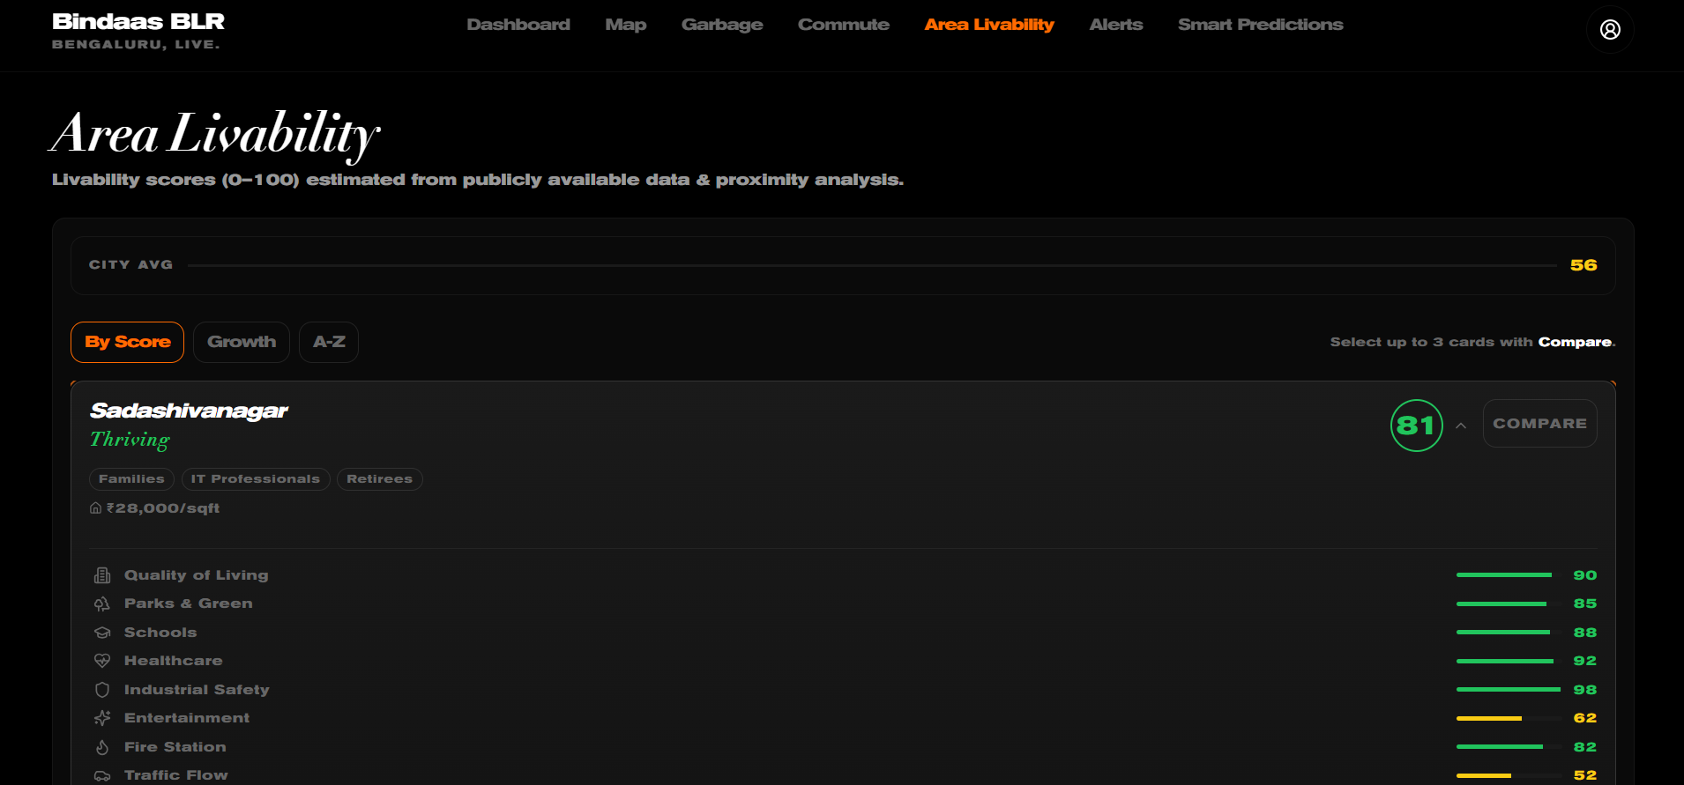
Task: Click the Fire Station score bar
Action: click(1509, 747)
